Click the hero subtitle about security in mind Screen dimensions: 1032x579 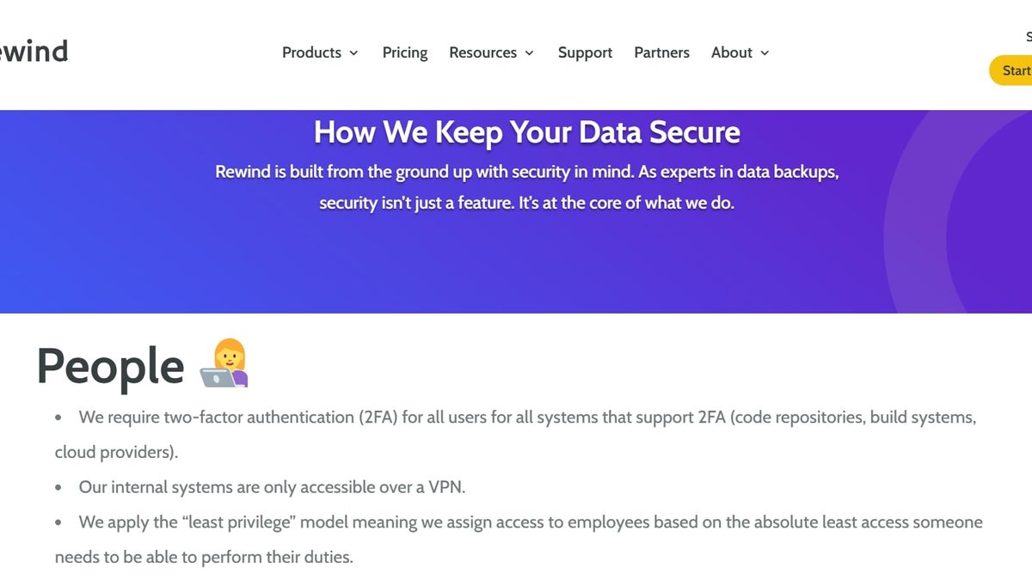(526, 187)
